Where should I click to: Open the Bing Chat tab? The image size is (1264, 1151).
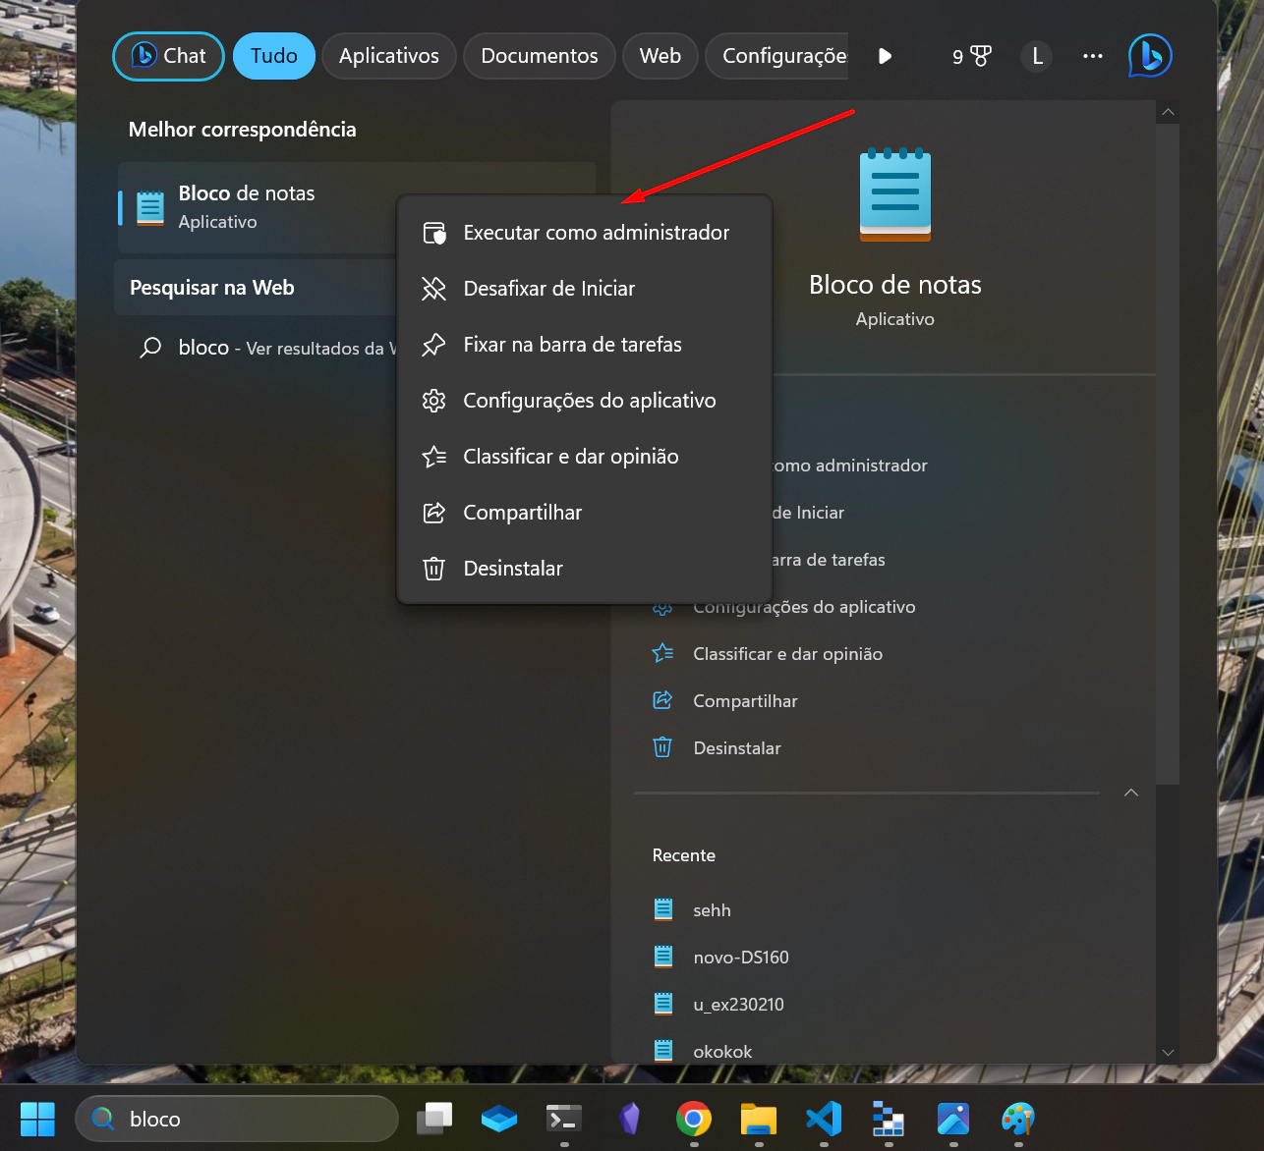tap(169, 56)
